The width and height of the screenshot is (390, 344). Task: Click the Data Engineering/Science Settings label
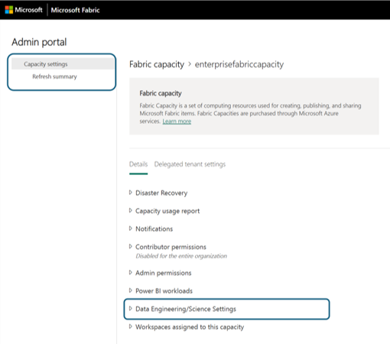coord(186,309)
